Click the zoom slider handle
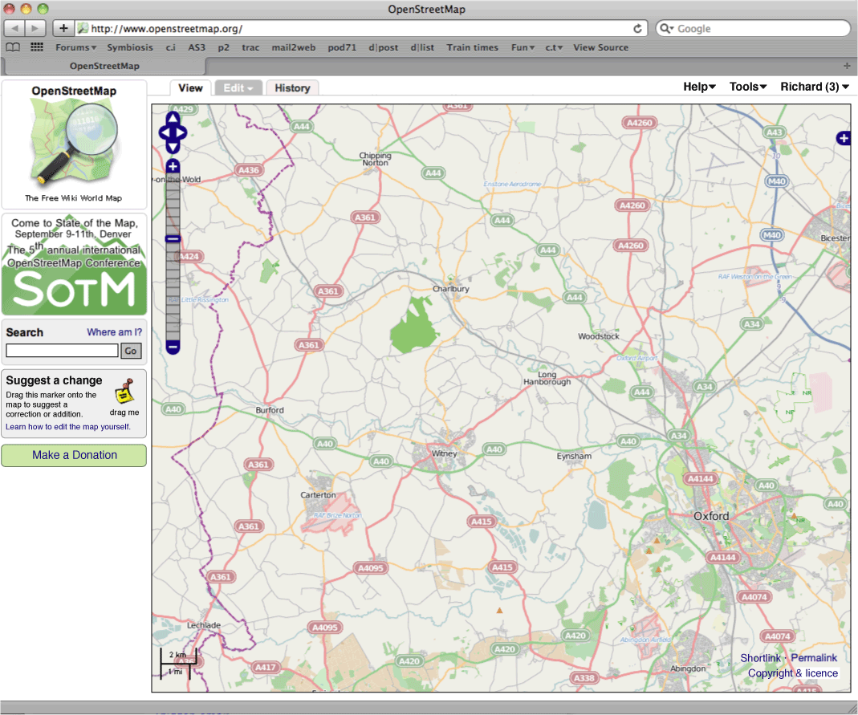The width and height of the screenshot is (858, 715). (173, 239)
